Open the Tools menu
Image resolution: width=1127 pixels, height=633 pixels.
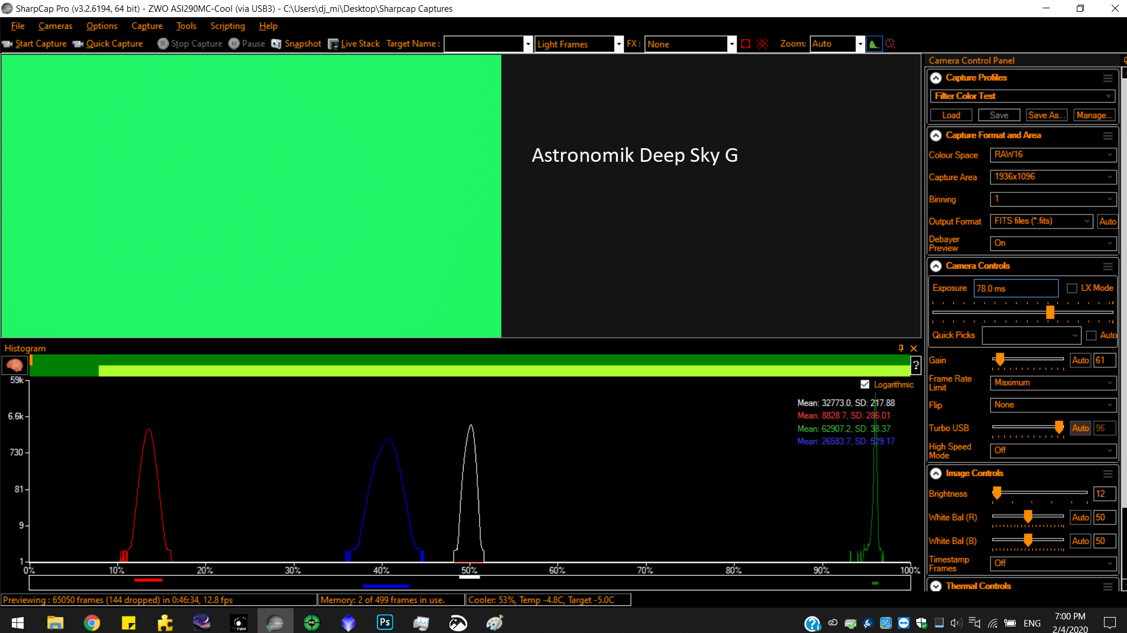pyautogui.click(x=186, y=26)
